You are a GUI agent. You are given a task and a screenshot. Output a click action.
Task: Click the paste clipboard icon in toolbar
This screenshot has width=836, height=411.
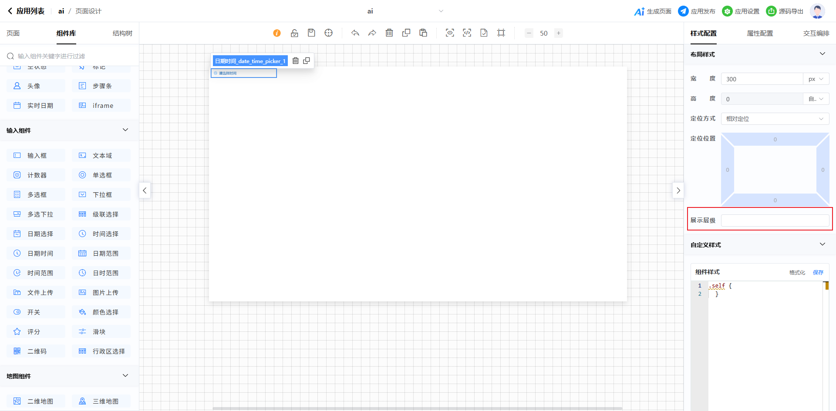[x=423, y=33]
